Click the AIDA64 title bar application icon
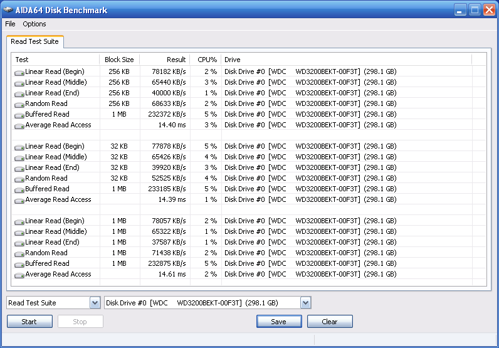499x348 pixels. pyautogui.click(x=8, y=10)
